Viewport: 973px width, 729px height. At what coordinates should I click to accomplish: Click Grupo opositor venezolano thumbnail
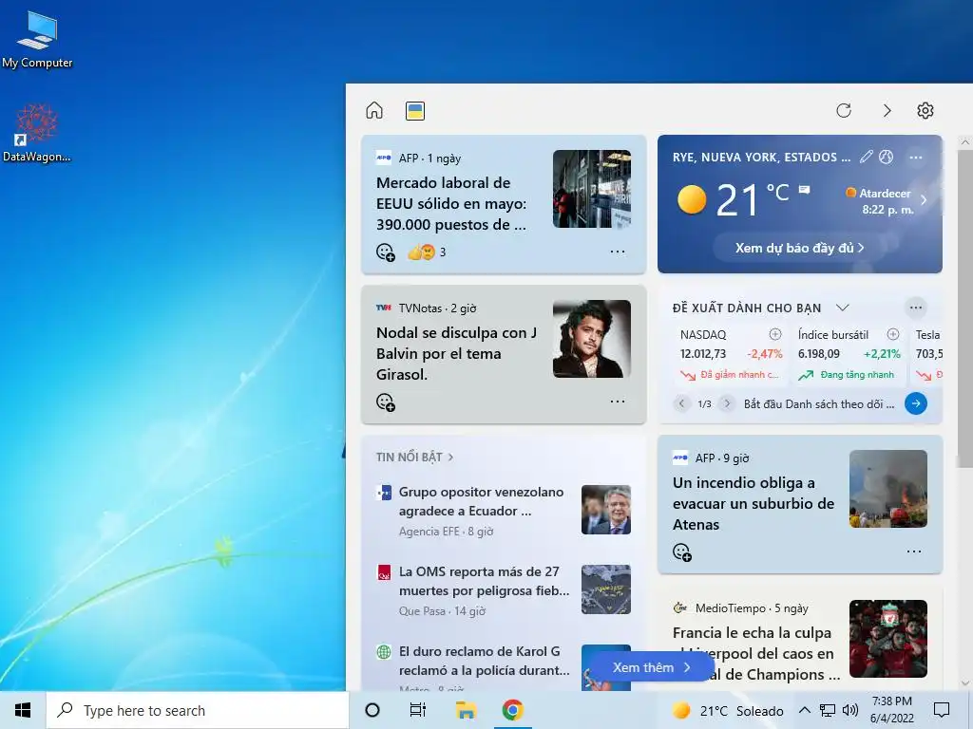coord(606,510)
